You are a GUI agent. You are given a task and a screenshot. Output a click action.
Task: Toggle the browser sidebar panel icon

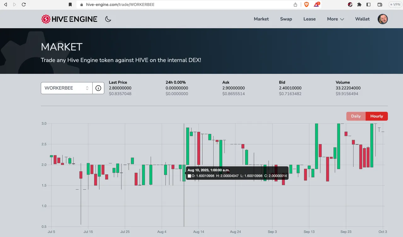[369, 5]
